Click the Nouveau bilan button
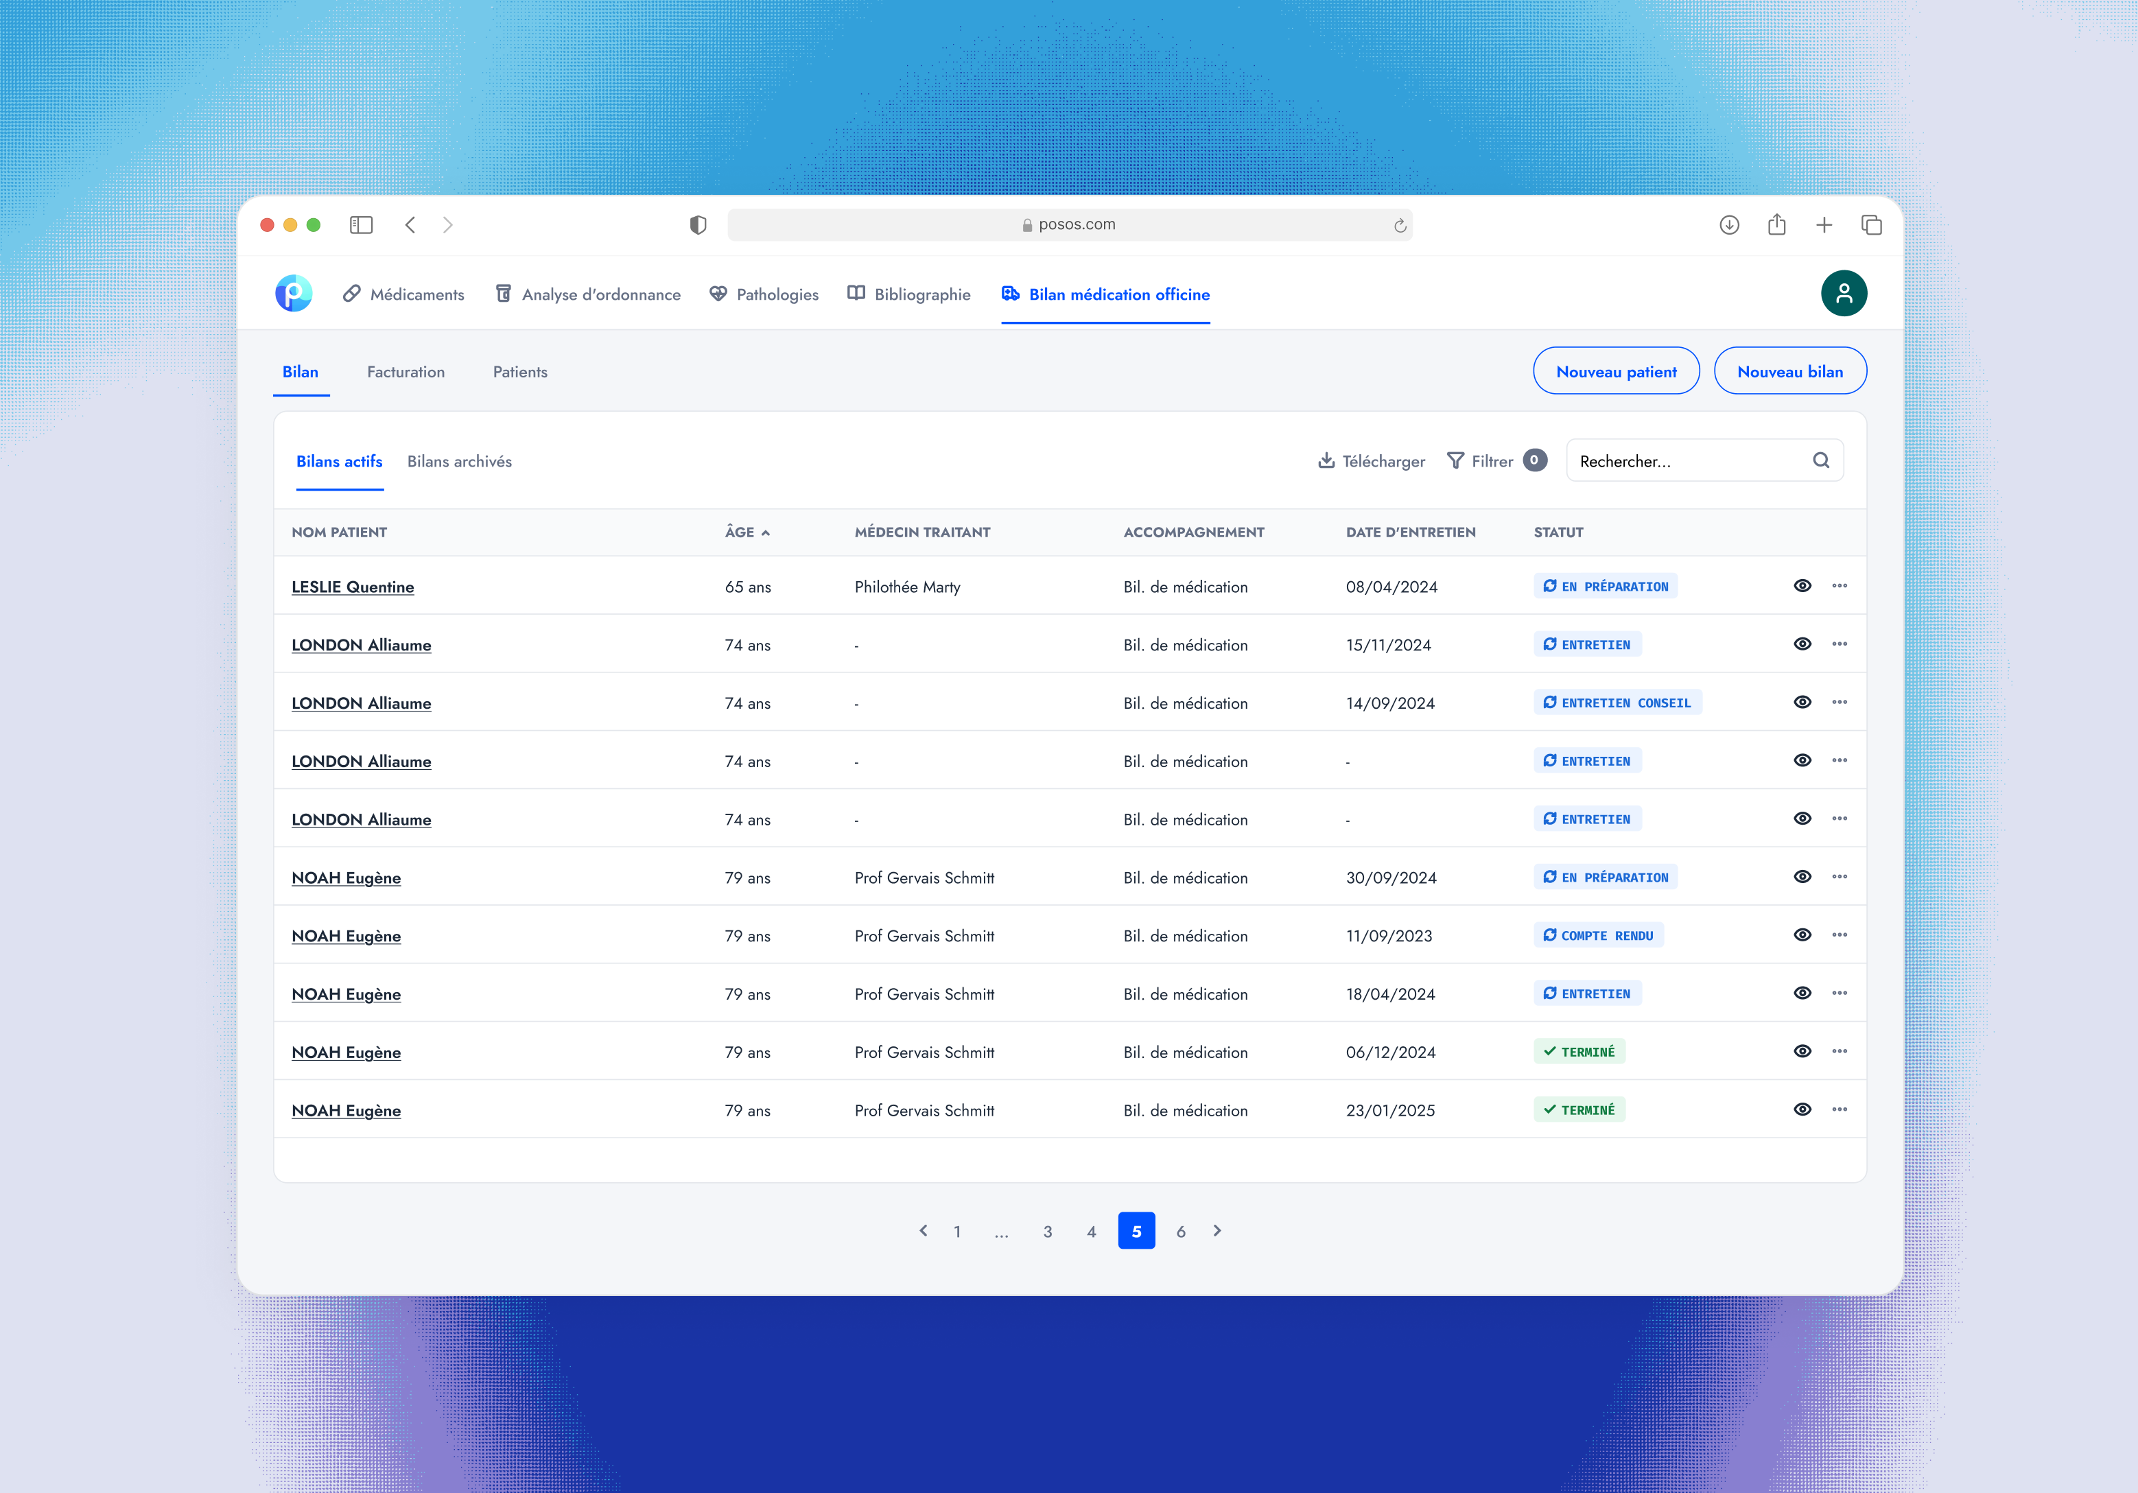The image size is (2138, 1493). (x=1789, y=371)
